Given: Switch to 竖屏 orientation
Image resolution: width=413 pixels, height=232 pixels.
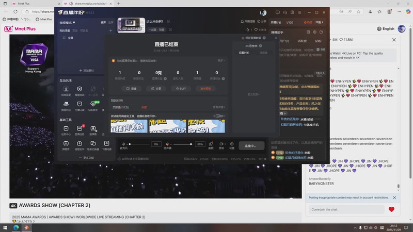Looking at the screenshot, I should (111, 23).
